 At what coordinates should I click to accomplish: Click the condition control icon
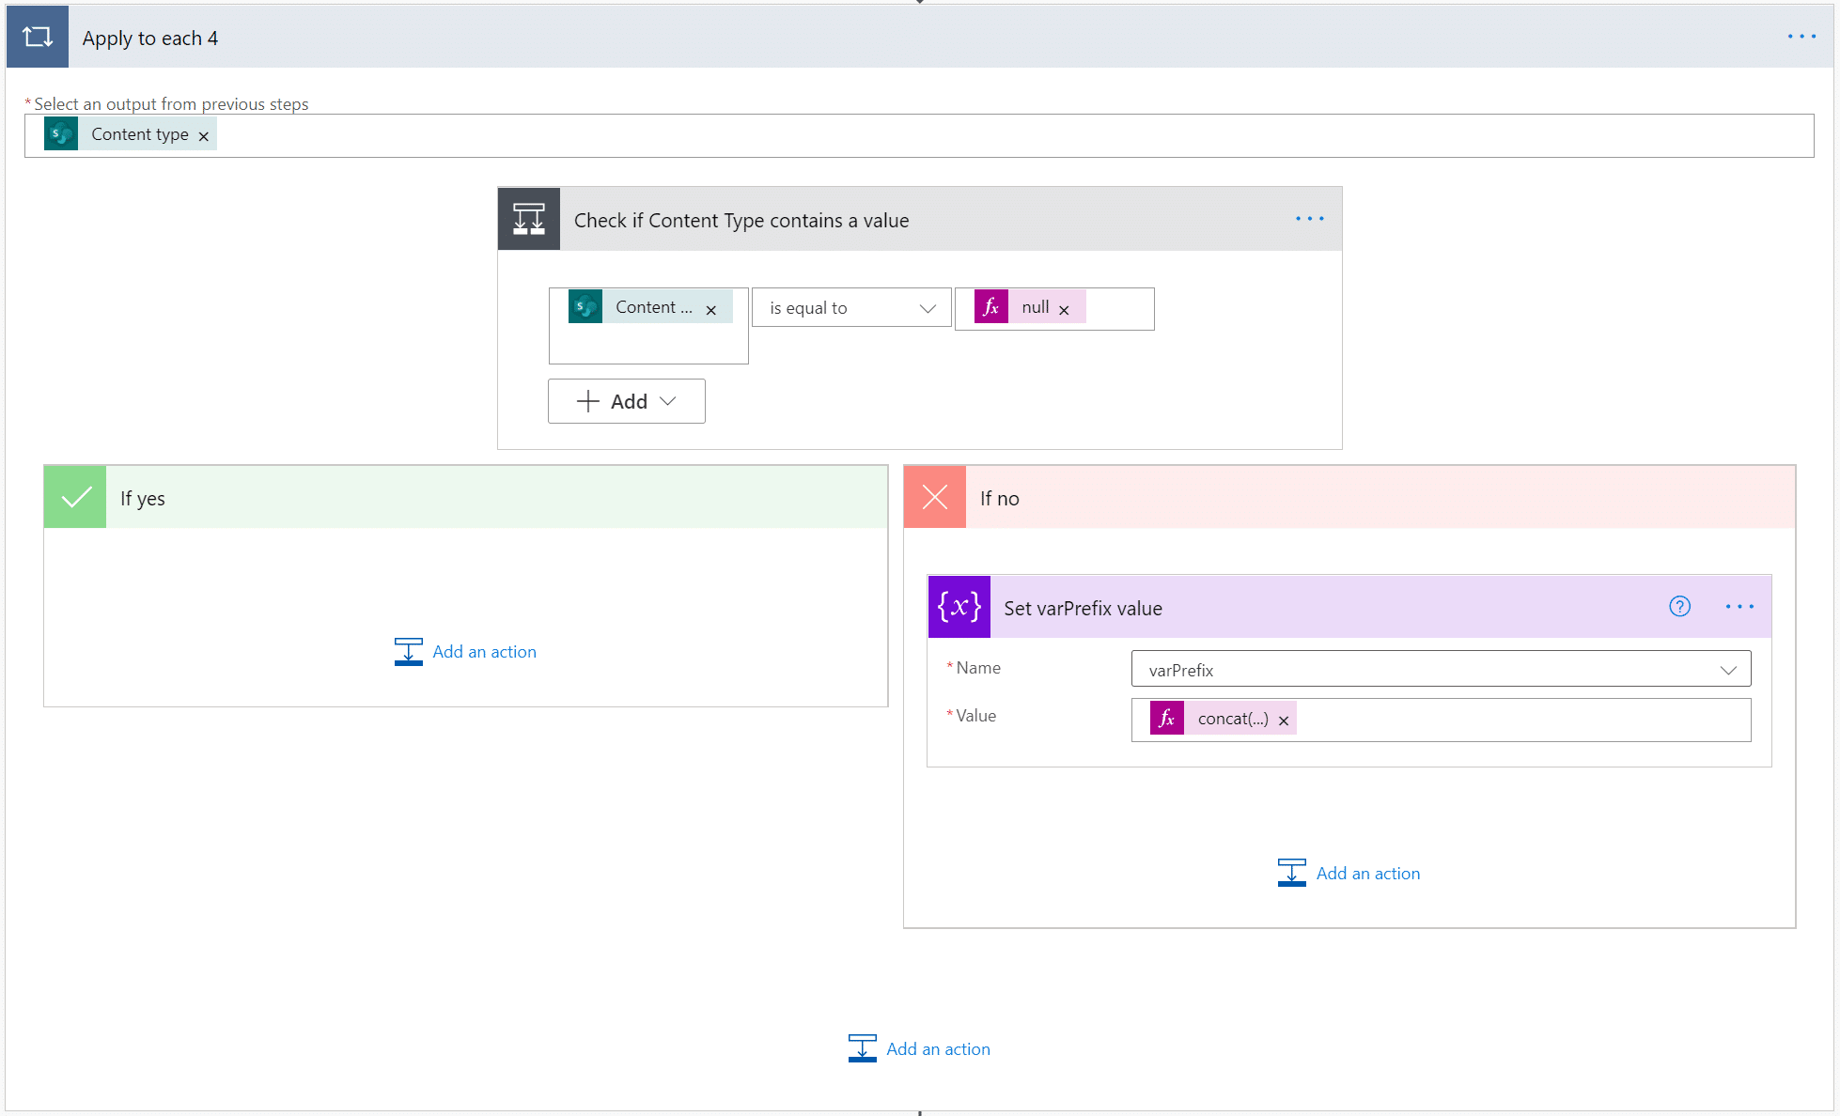pos(529,219)
